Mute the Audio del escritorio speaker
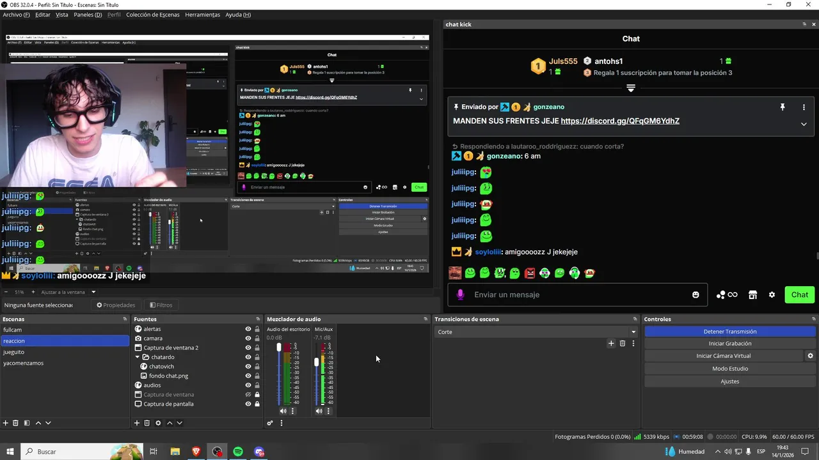Viewport: 819px width, 460px height. point(283,411)
